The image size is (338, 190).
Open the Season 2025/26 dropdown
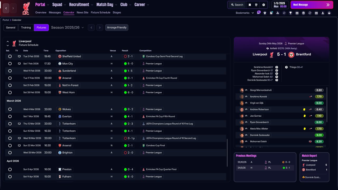[67, 27]
